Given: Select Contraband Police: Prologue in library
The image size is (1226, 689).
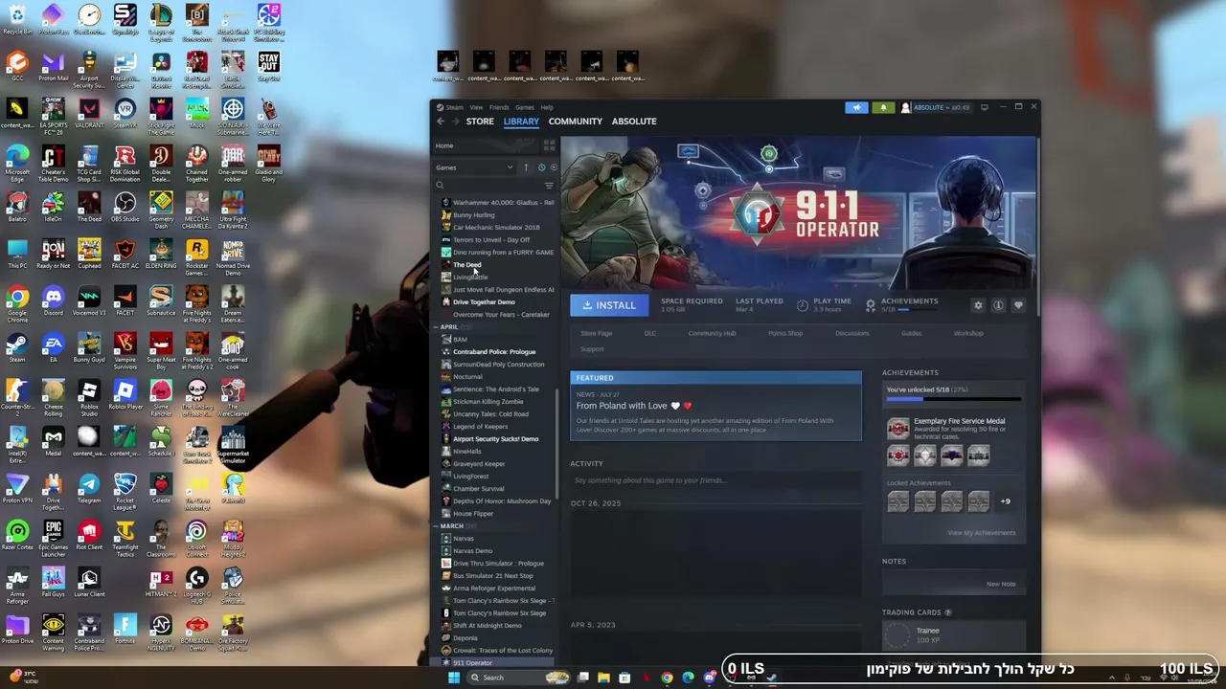Looking at the screenshot, I should [496, 352].
